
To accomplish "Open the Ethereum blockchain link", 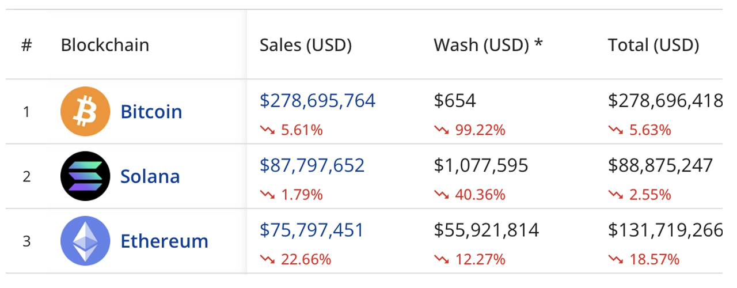I will (164, 240).
